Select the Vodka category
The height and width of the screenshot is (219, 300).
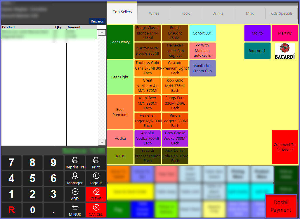coord(120,138)
